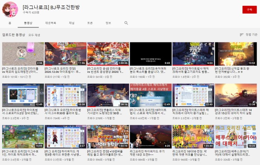Open title '언타이틀 vs 메모리 길드매칭전'
Viewport: 260px width, 165px height.
pos(20,70)
